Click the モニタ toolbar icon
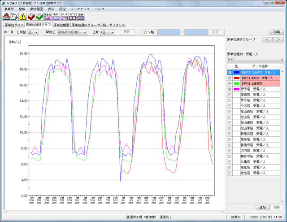 (72, 17)
